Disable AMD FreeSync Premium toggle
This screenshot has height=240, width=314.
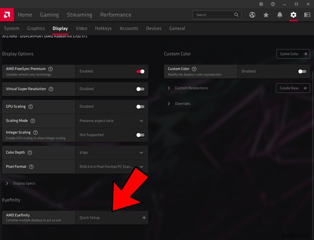pos(140,72)
